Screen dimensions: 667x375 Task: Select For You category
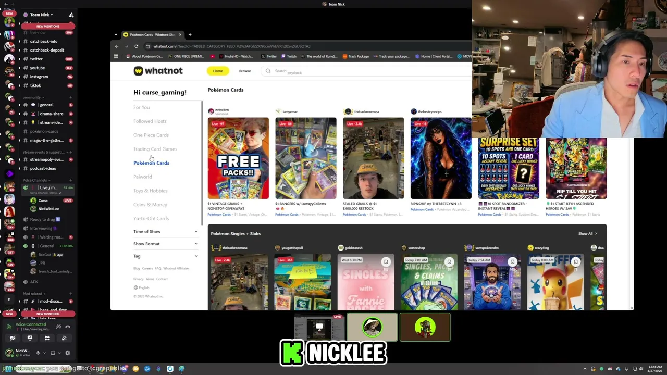pos(141,107)
